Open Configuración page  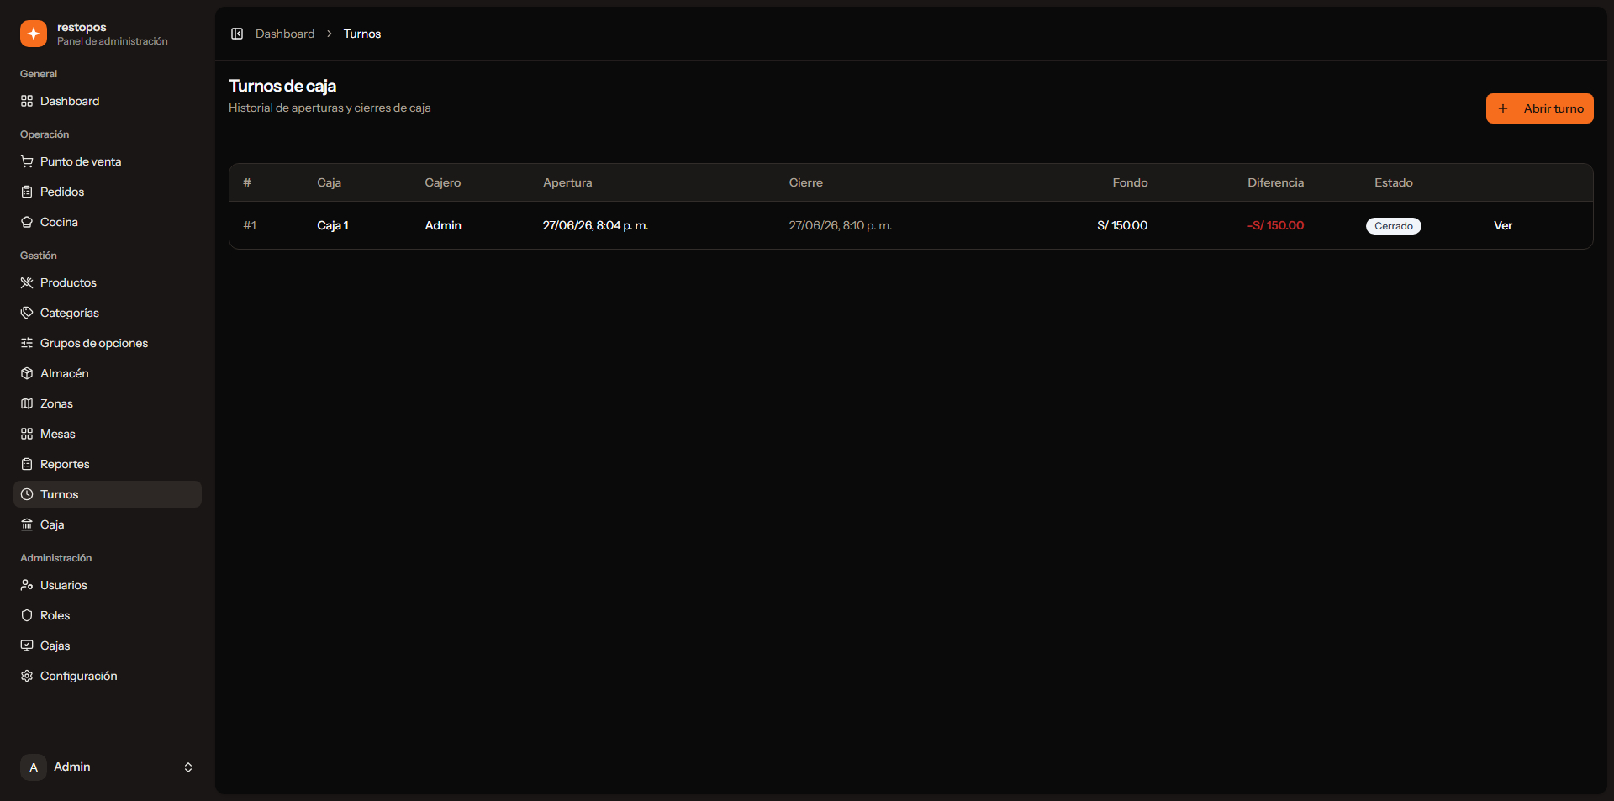[108, 676]
